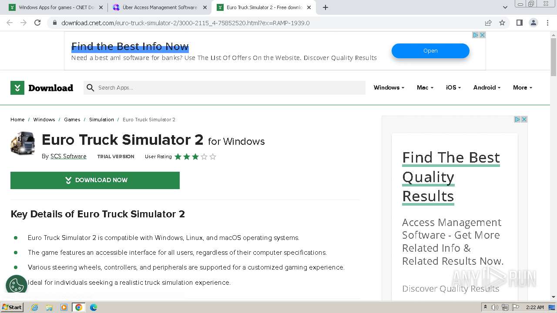The width and height of the screenshot is (557, 313).
Task: Expand the iOS menu
Action: pyautogui.click(x=453, y=87)
